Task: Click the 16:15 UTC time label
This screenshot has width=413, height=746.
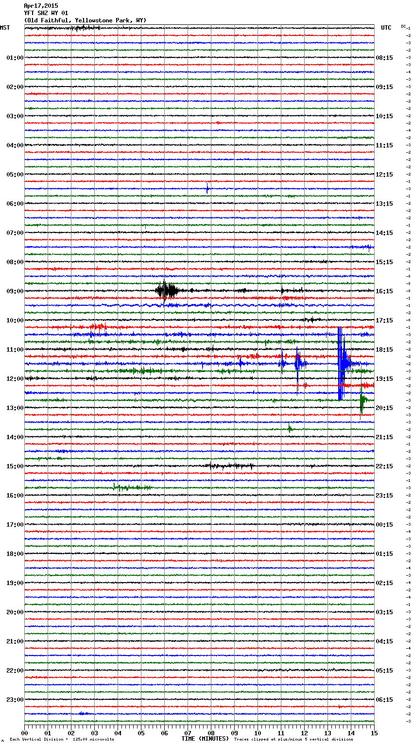Action: tap(384, 291)
